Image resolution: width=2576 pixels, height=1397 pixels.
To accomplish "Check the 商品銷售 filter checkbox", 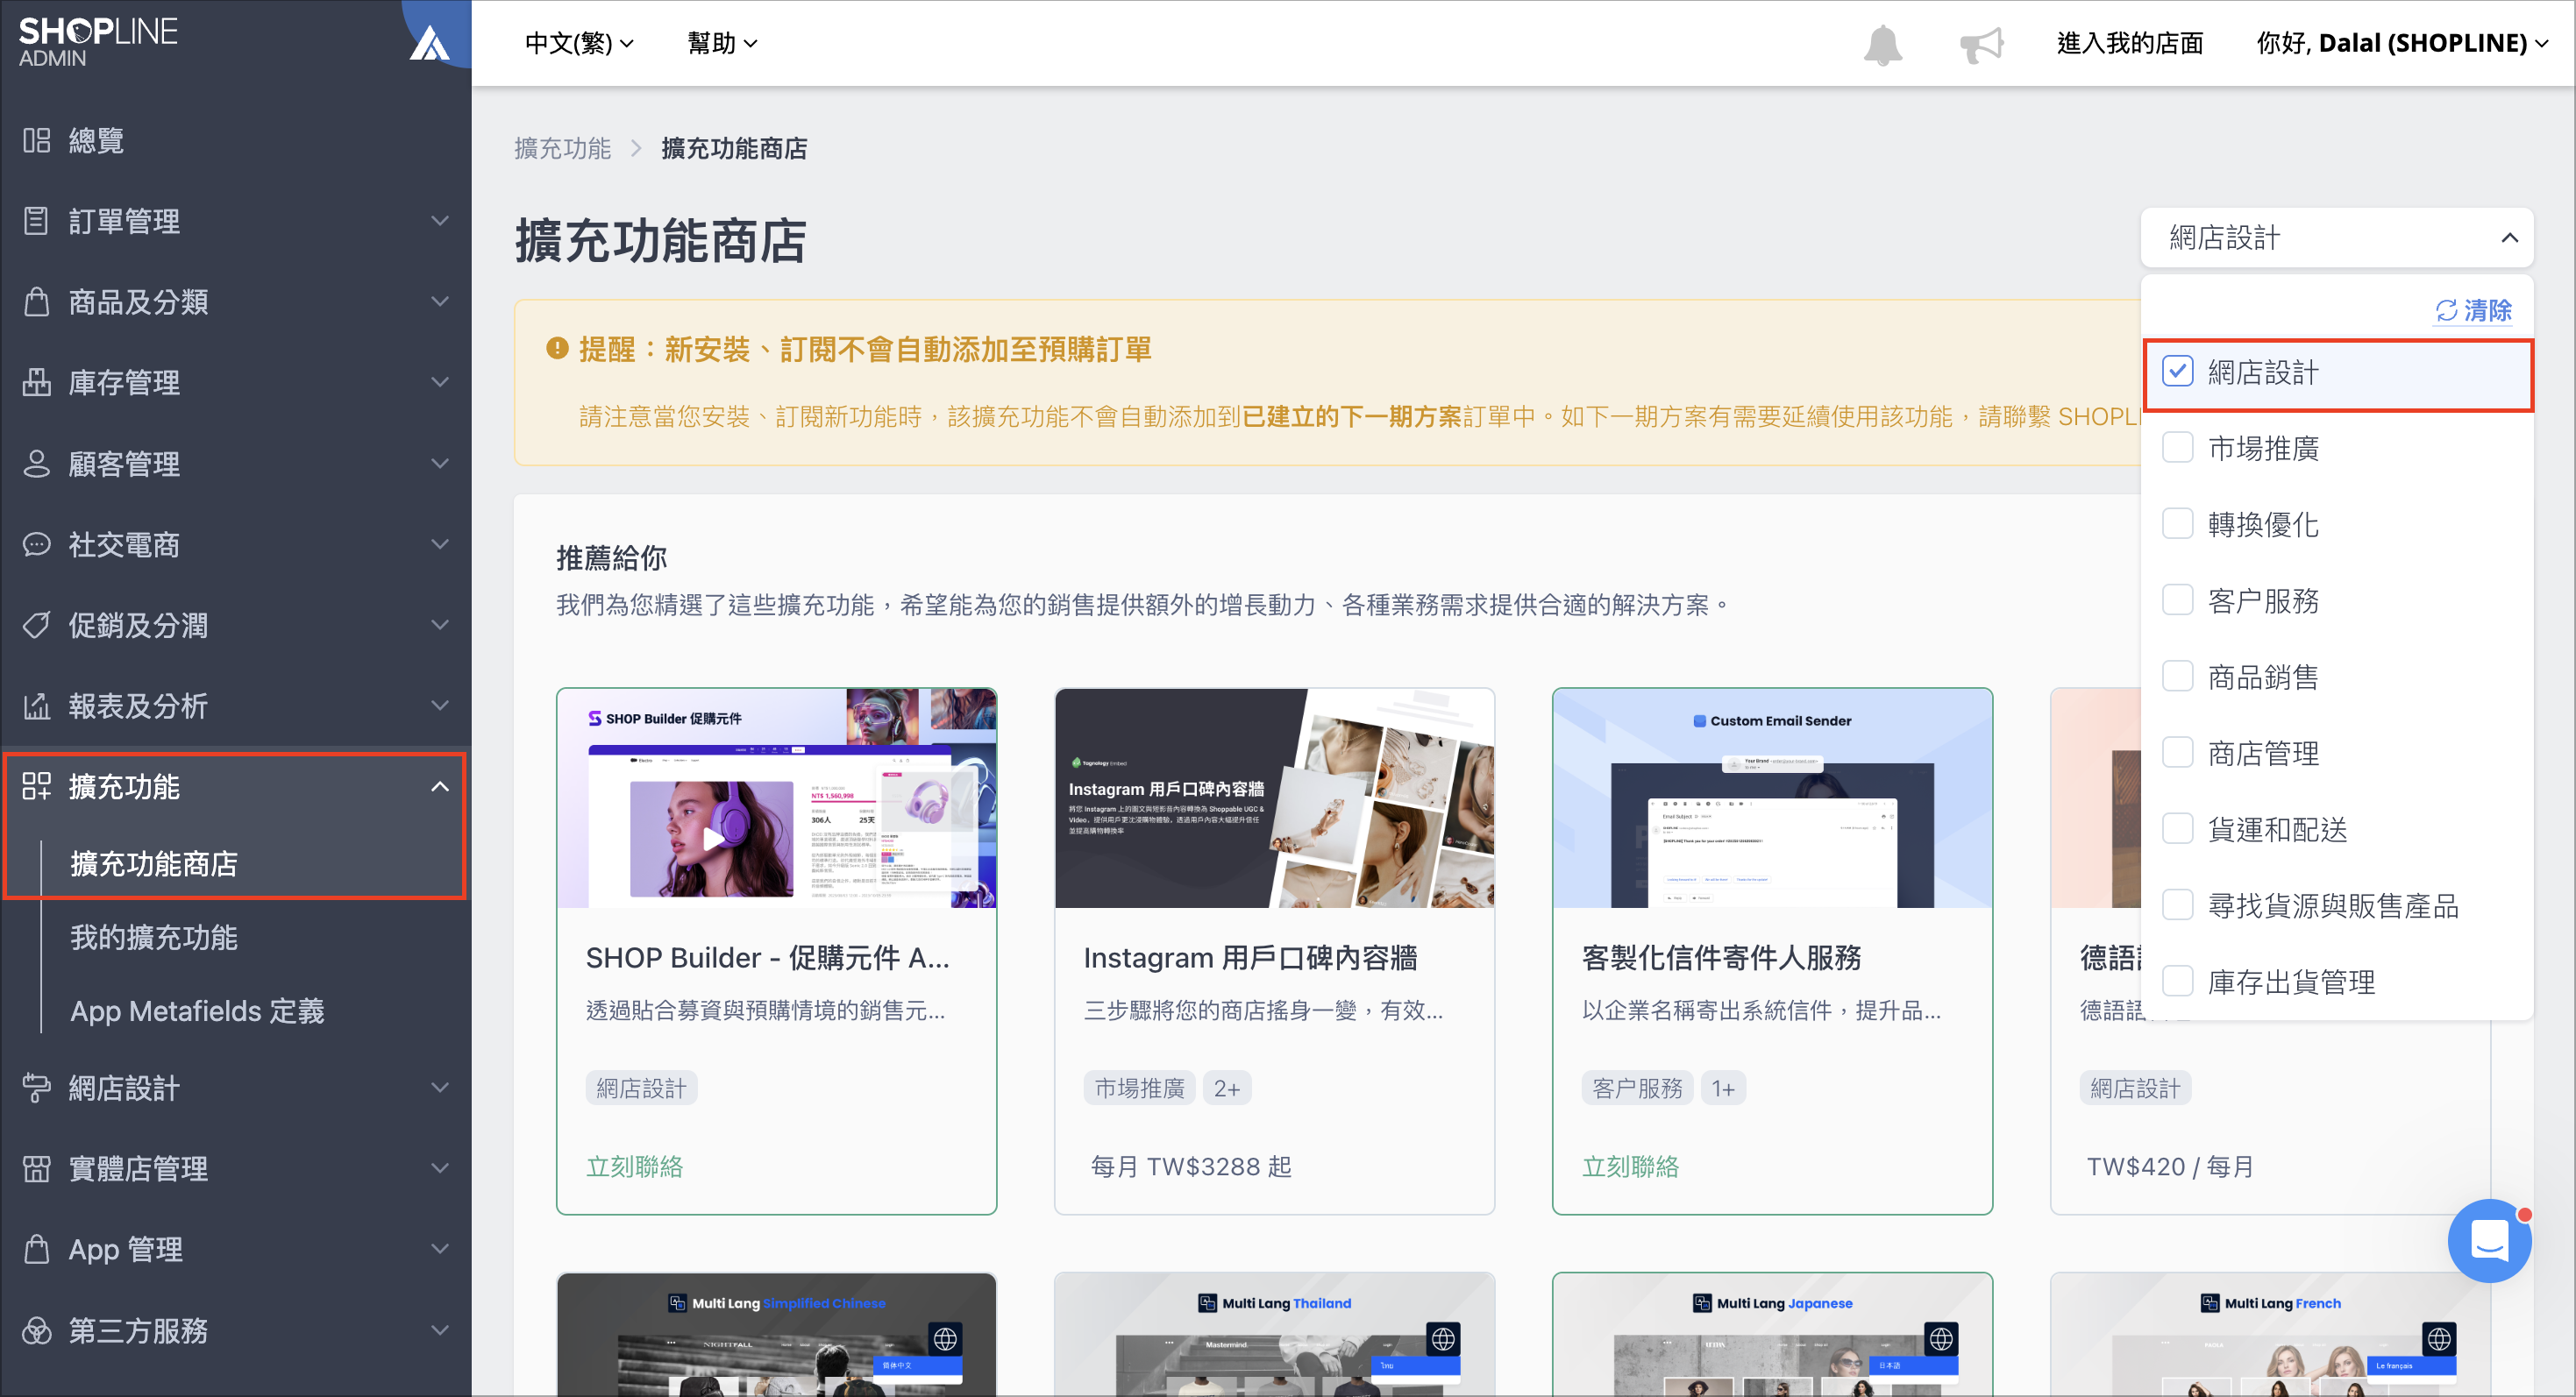I will [2177, 677].
